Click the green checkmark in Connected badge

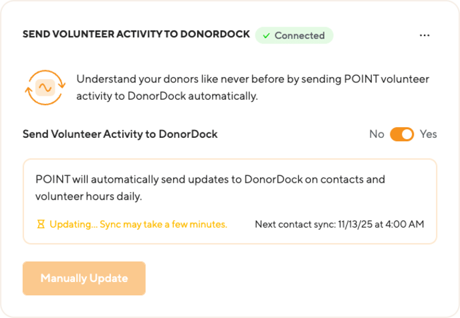pyautogui.click(x=266, y=35)
